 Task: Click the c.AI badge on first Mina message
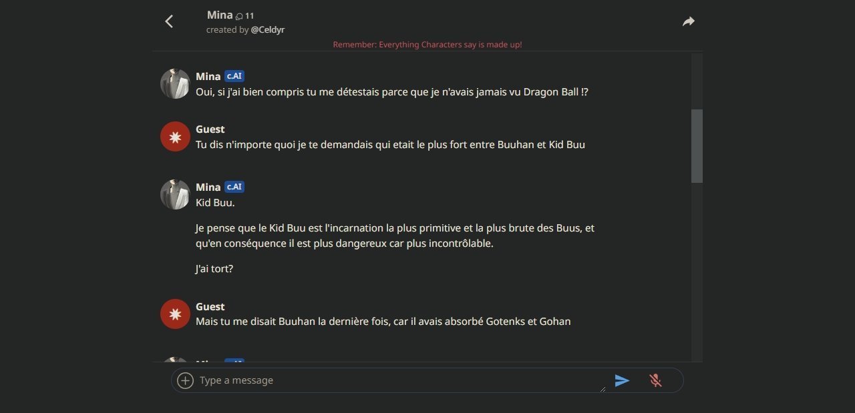234,76
